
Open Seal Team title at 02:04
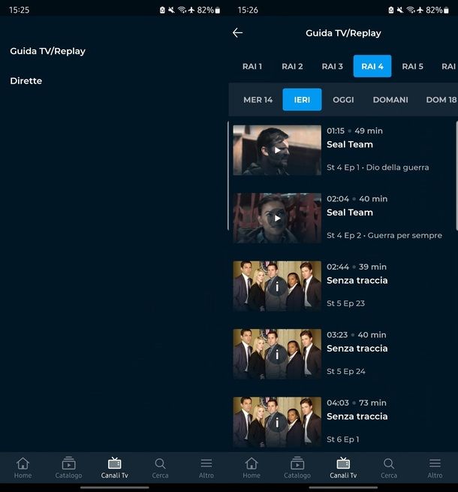(x=350, y=213)
